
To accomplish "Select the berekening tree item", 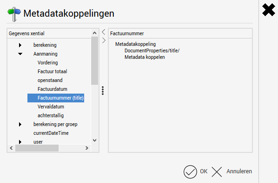I will coord(45,45).
